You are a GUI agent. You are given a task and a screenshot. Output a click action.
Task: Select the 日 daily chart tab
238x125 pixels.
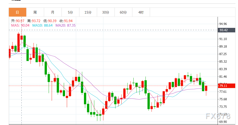[17, 12]
